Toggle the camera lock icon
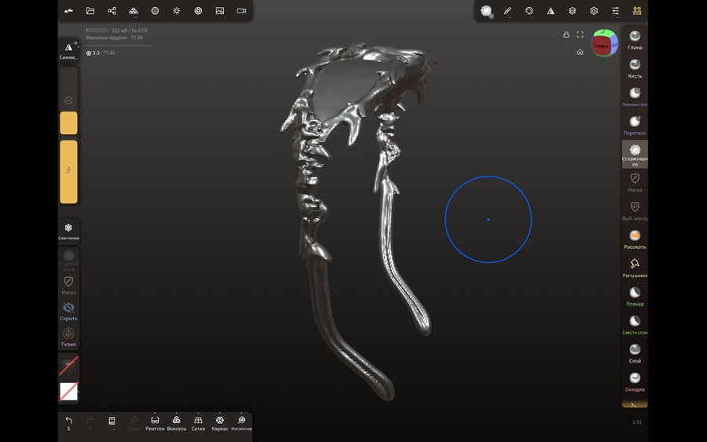 pos(566,35)
